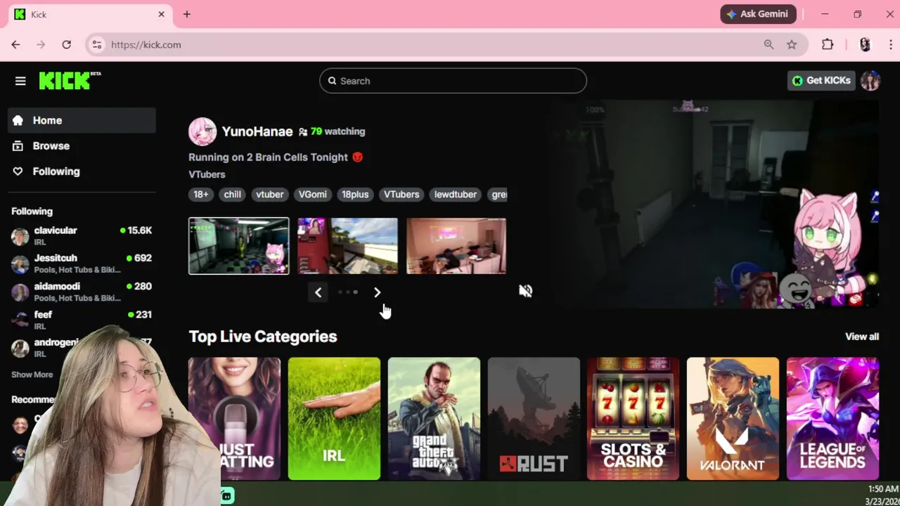Viewport: 900px width, 506px height.
Task: Select third featured stream thumbnail
Action: [x=456, y=246]
